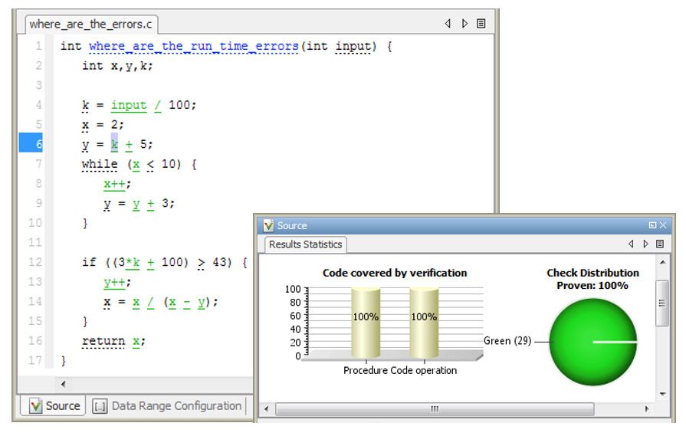Viewport: 686px width, 436px height.
Task: Open tab list menu in Results Statistics panel
Action: point(659,244)
